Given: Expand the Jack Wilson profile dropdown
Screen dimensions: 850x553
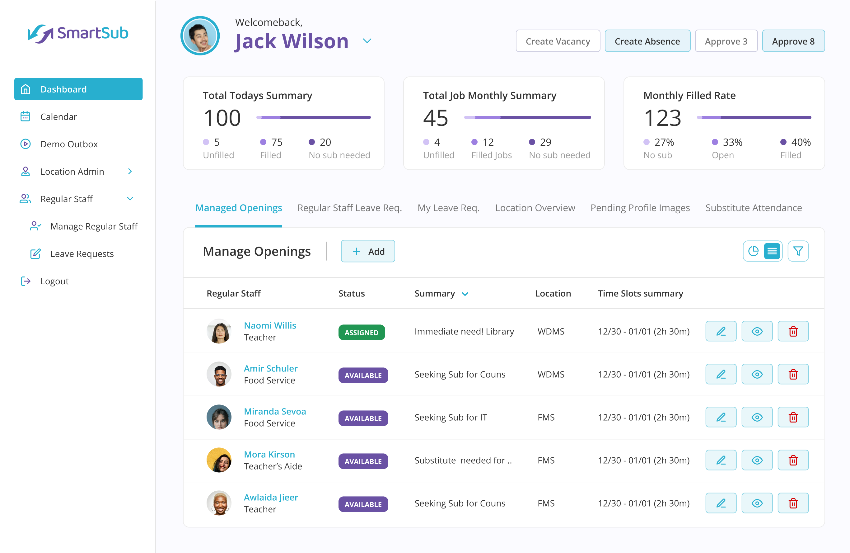Looking at the screenshot, I should pos(367,41).
